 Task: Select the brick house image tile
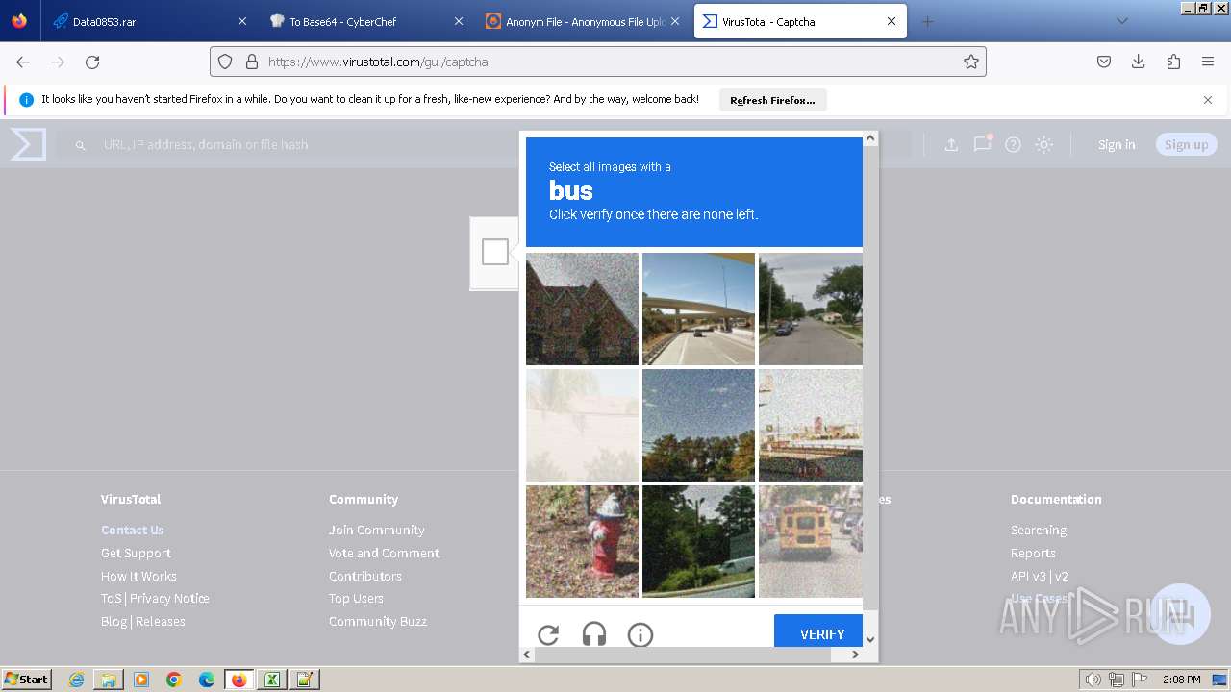pos(582,309)
